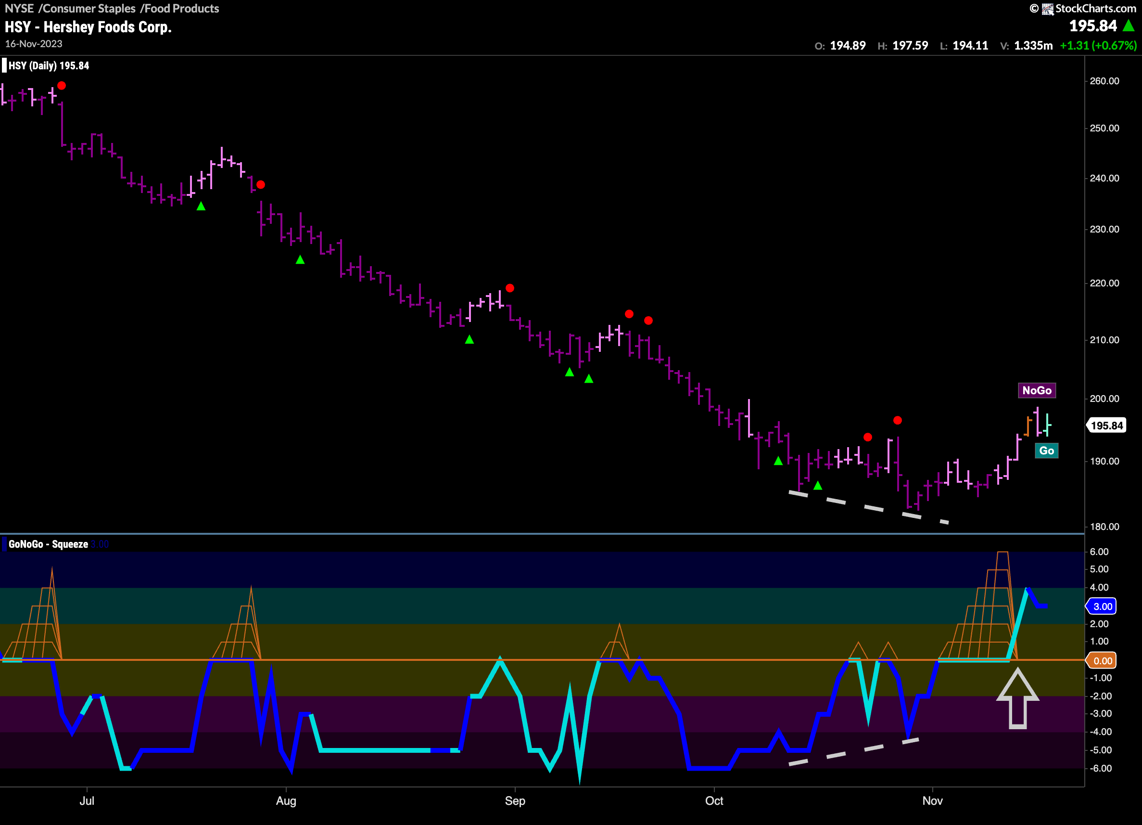
Task: Click the red dot near 220 before September
Action: pos(509,288)
